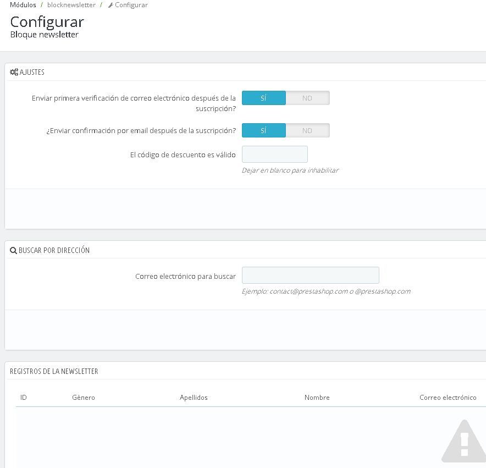Open the blocknewsletter breadcrumb link
The width and height of the screenshot is (486, 468).
pyautogui.click(x=71, y=5)
